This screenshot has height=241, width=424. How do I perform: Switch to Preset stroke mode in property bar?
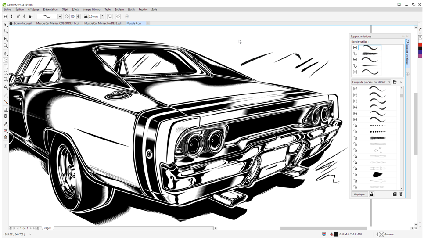point(5,17)
